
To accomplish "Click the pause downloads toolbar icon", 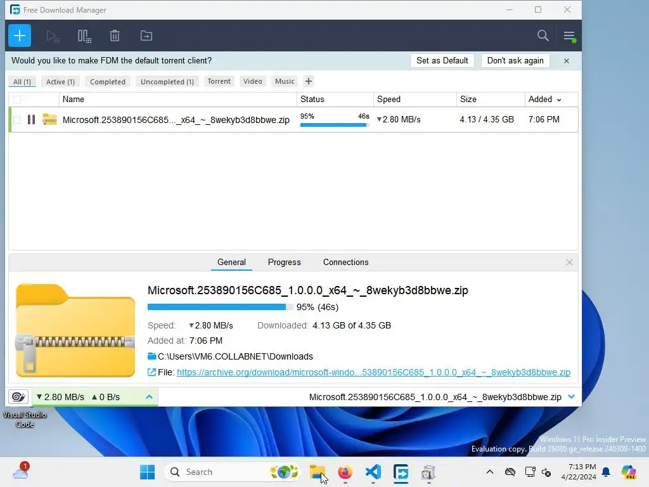I will [x=84, y=36].
